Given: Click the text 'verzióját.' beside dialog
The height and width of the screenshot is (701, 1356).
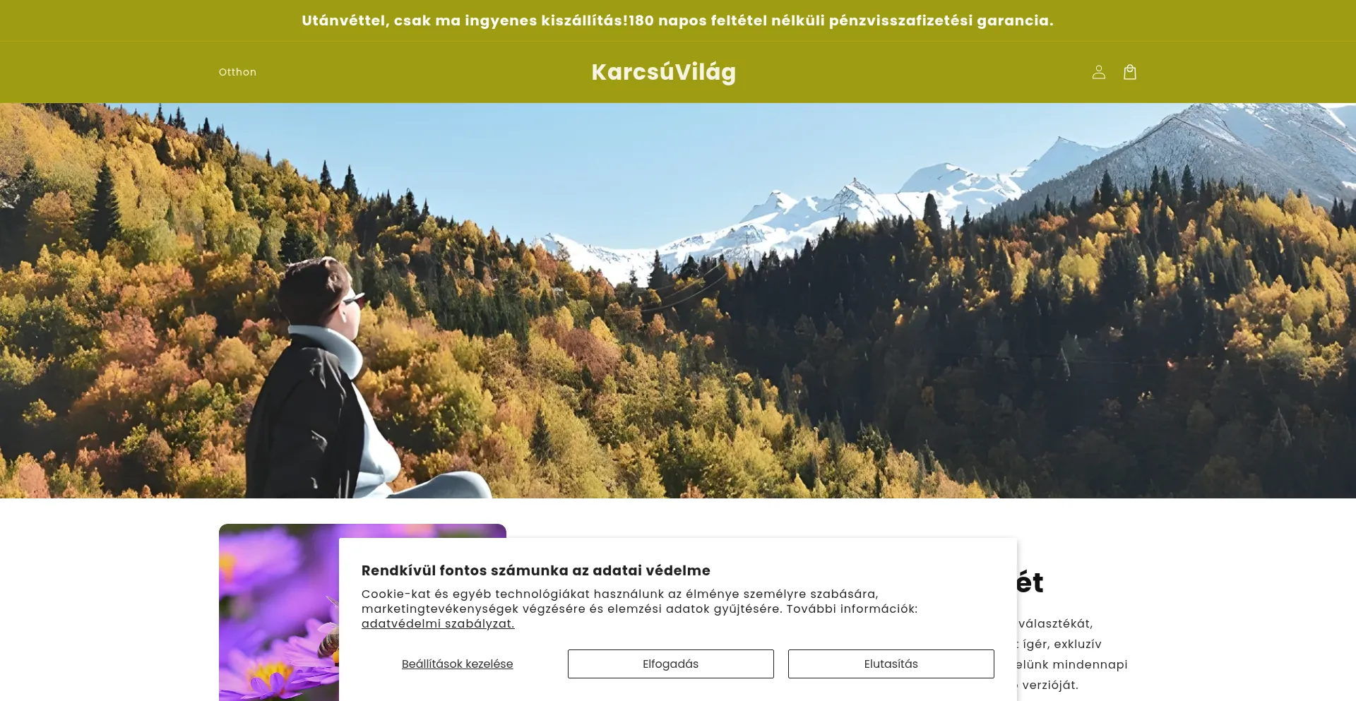Looking at the screenshot, I should pos(1048,685).
